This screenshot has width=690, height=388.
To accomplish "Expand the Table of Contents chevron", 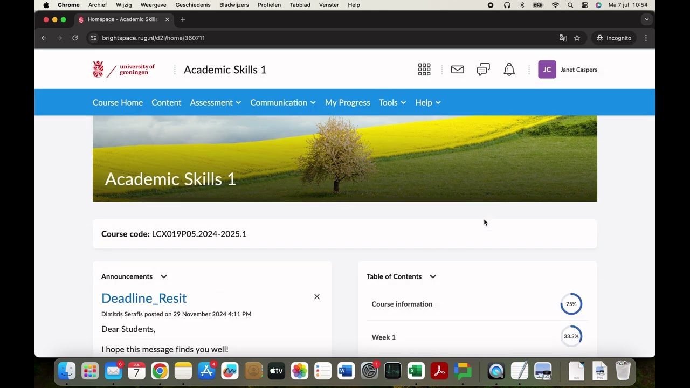I will click(x=433, y=276).
